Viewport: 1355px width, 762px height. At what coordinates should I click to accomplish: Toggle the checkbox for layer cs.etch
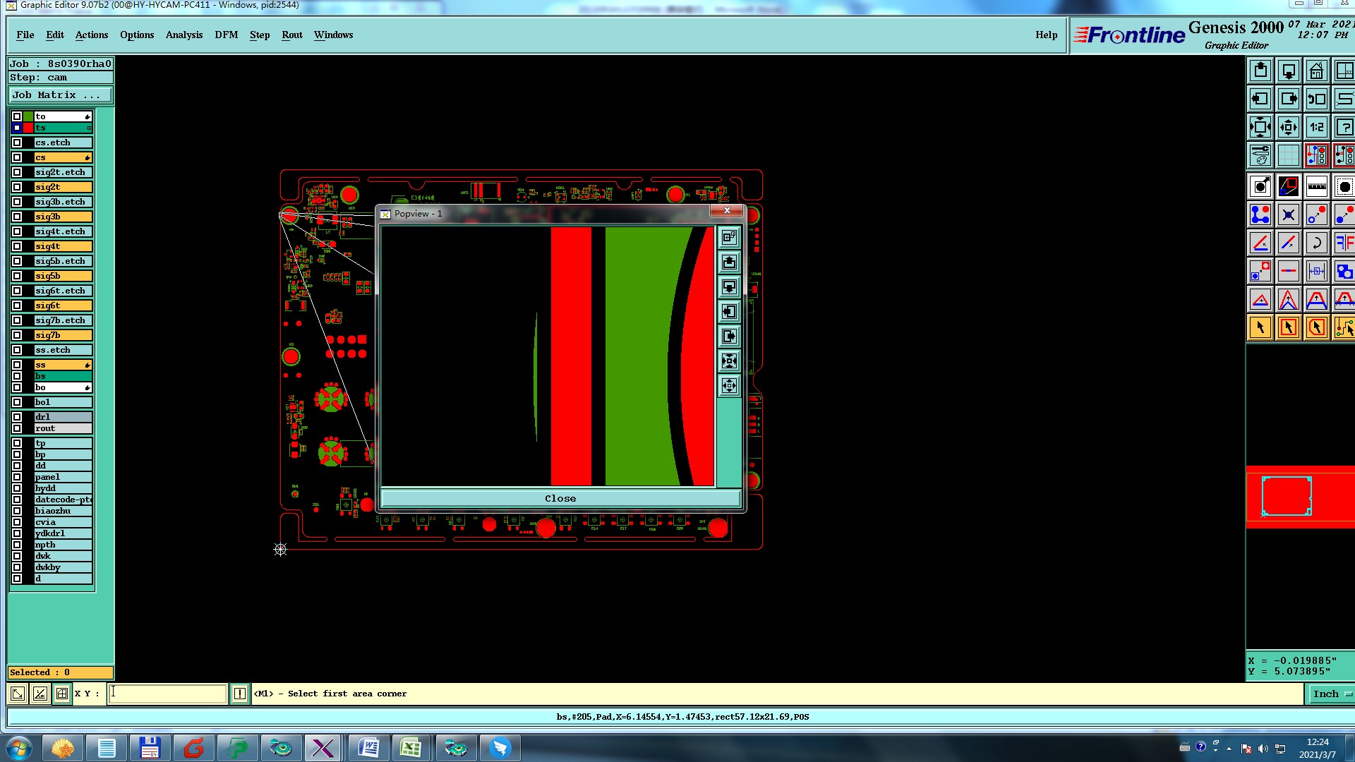click(17, 143)
